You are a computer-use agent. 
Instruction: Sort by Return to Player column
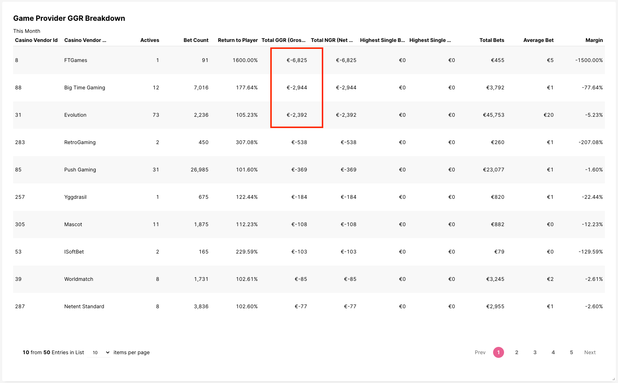[x=237, y=40]
